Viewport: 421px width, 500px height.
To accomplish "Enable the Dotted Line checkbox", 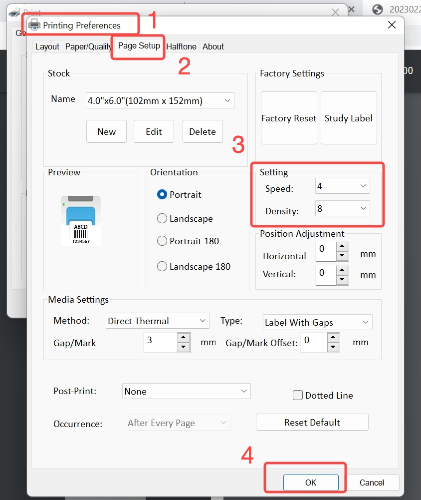I will (x=298, y=395).
